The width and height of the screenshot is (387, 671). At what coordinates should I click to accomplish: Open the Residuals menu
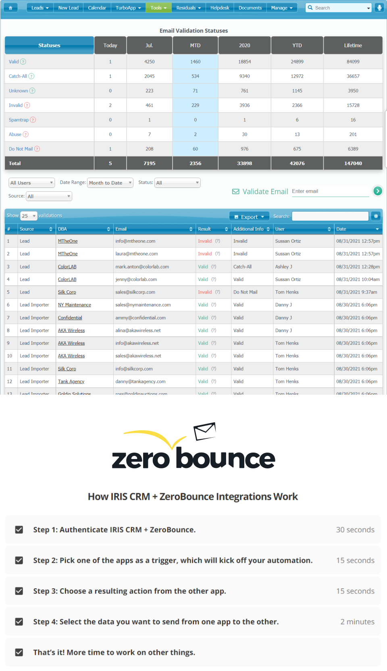click(188, 8)
